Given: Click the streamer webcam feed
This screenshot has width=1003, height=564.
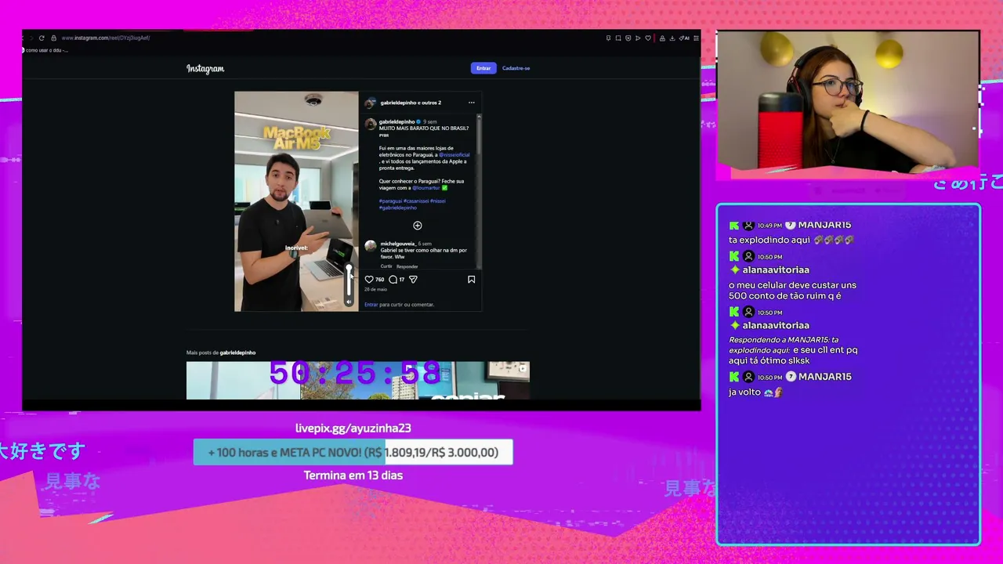Looking at the screenshot, I should tap(848, 102).
